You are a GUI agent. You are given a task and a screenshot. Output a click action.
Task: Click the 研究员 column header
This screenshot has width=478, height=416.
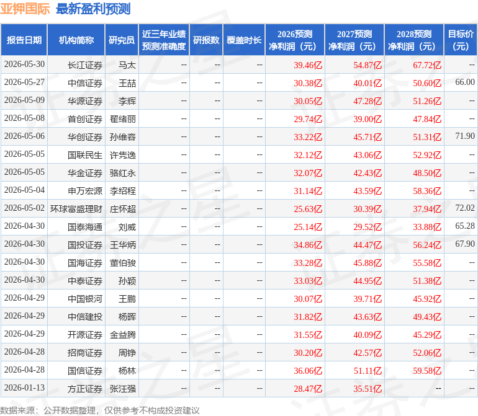point(122,40)
